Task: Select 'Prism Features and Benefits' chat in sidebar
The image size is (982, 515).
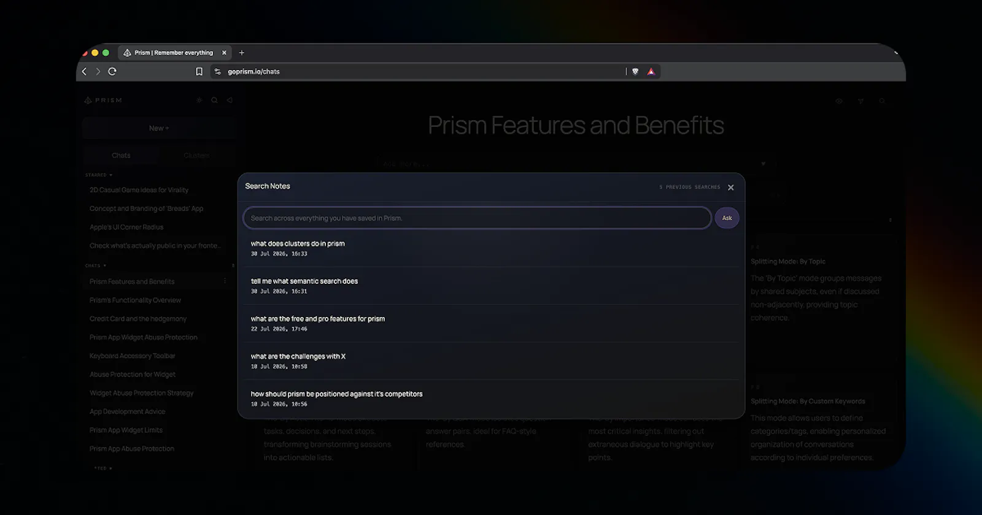Action: pyautogui.click(x=132, y=281)
